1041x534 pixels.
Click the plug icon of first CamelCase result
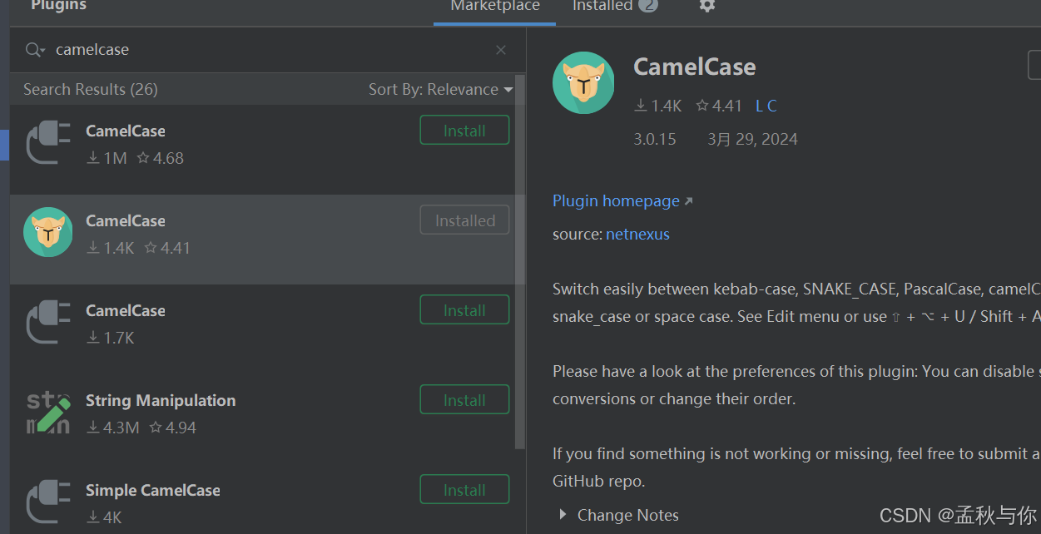tap(48, 143)
